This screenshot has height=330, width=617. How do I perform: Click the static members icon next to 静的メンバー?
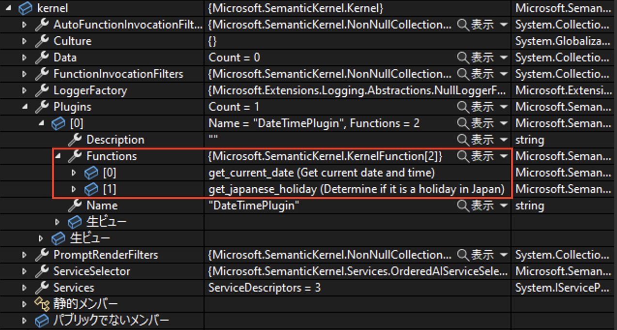[x=43, y=303]
